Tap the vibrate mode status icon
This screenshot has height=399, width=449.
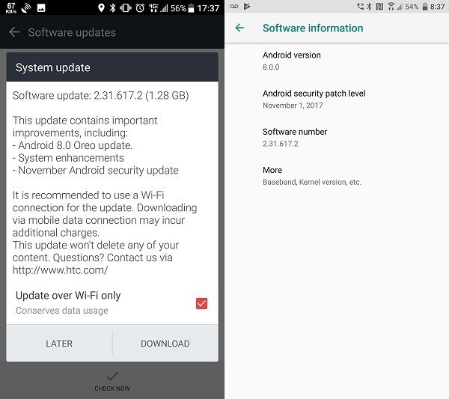pos(126,7)
